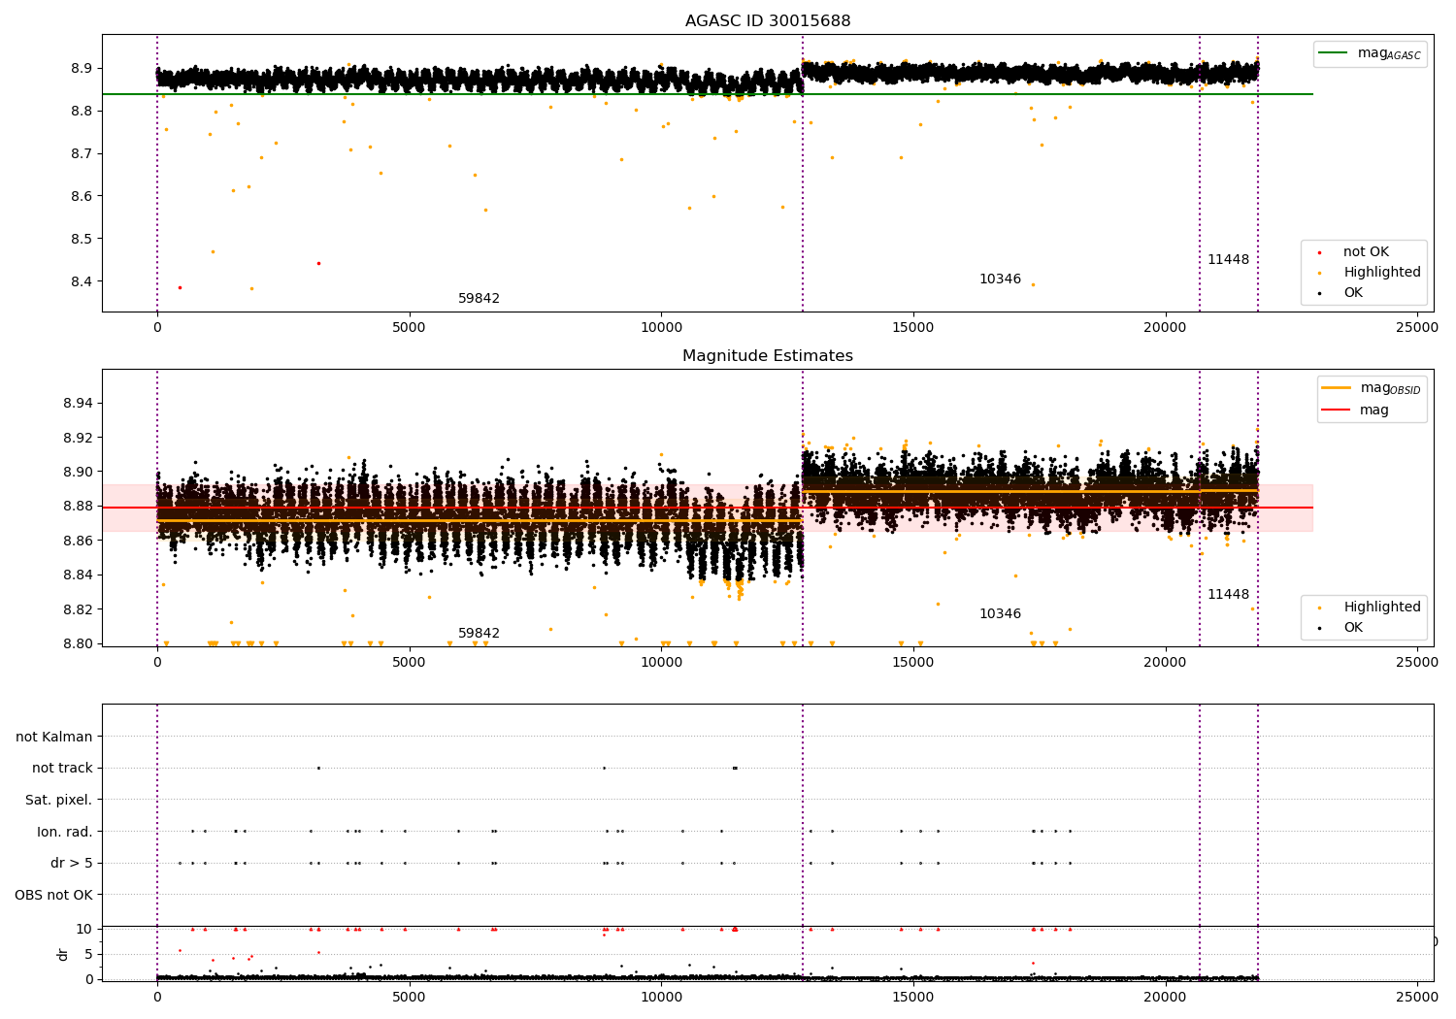Click the 'not Kalman' row label
1456x1019 pixels.
(54, 737)
